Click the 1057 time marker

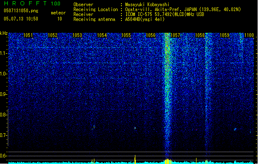coord(176,35)
